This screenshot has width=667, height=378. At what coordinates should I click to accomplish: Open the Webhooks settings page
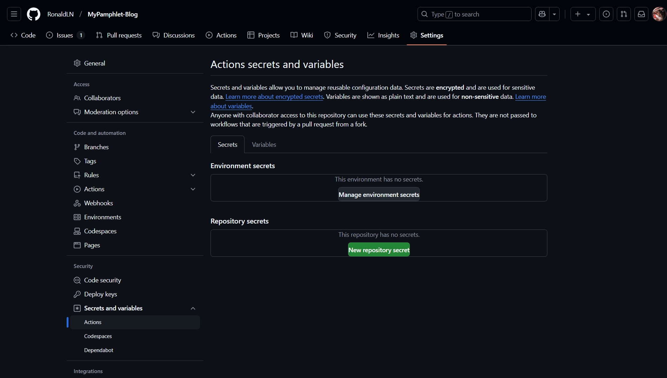tap(98, 203)
